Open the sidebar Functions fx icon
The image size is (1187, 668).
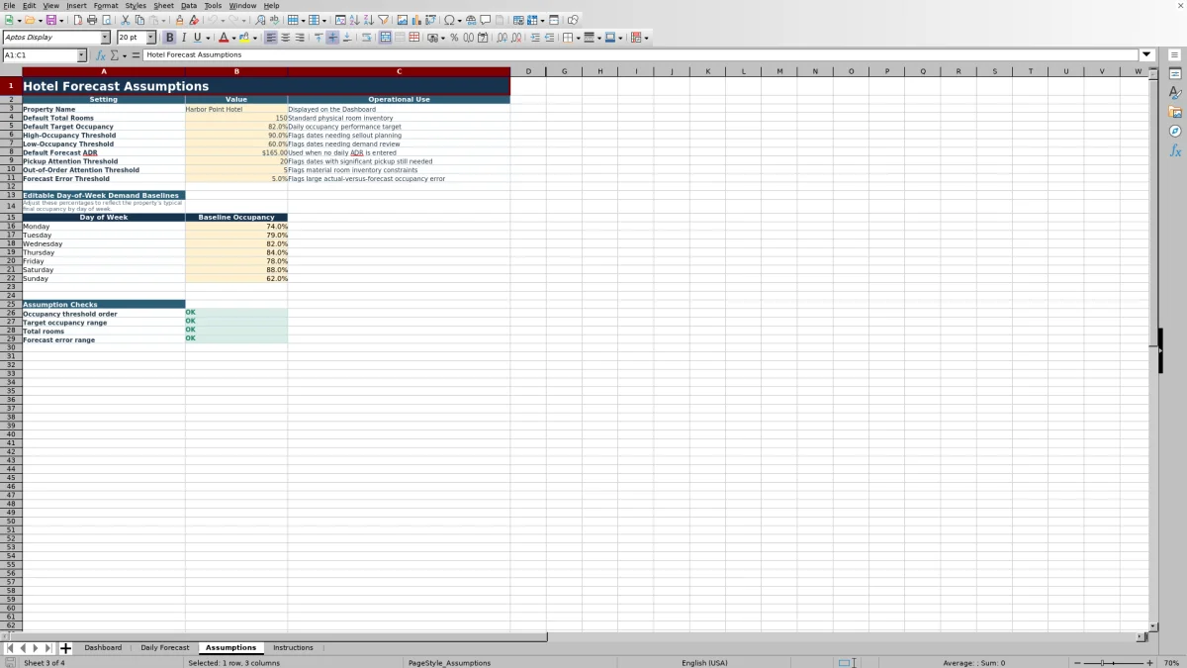click(x=1175, y=150)
